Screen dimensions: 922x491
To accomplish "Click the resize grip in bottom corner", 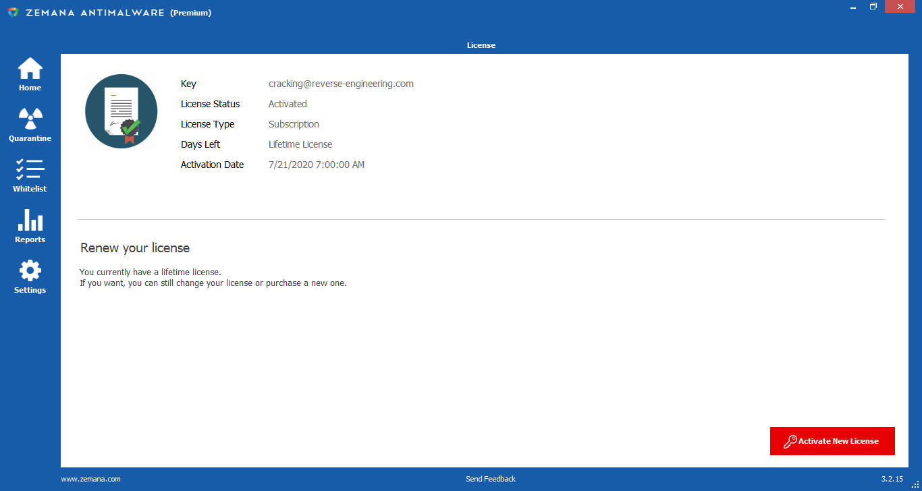I will pos(916,485).
